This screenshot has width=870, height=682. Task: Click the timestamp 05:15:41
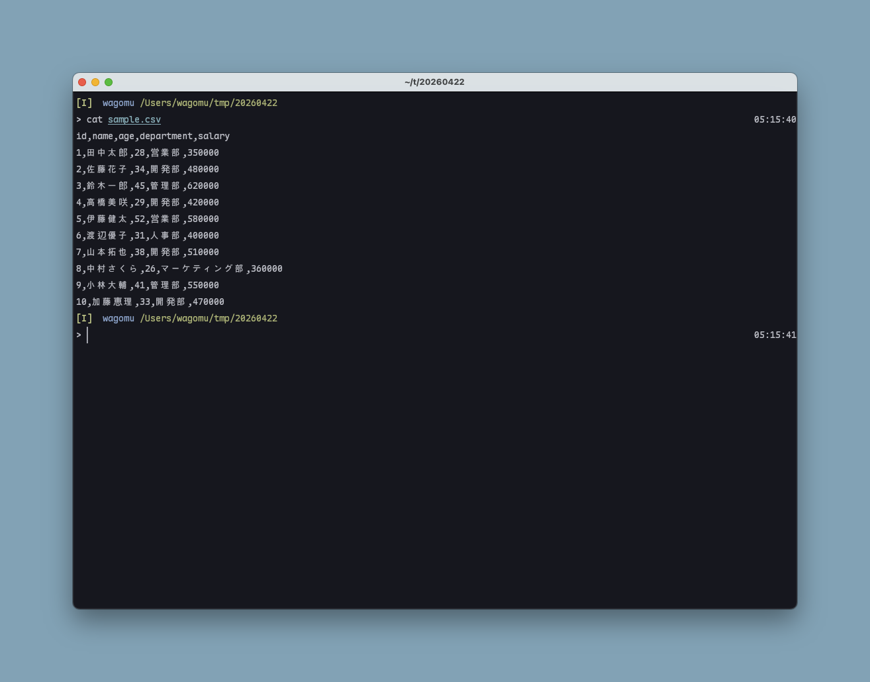pyautogui.click(x=775, y=335)
